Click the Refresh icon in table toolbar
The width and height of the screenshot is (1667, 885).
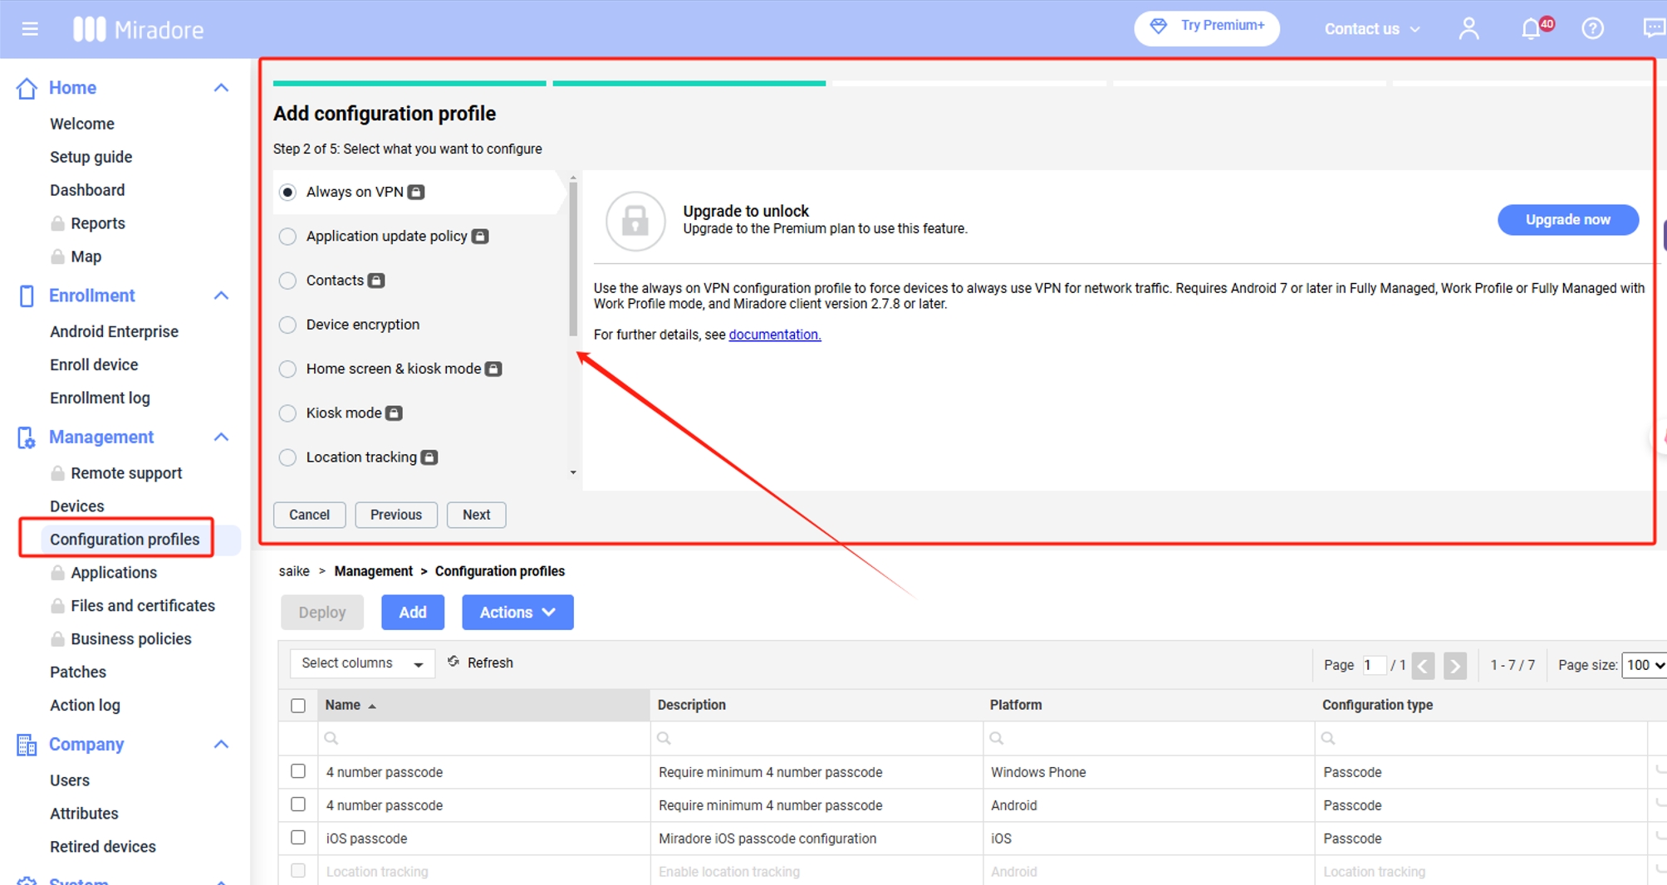[454, 662]
